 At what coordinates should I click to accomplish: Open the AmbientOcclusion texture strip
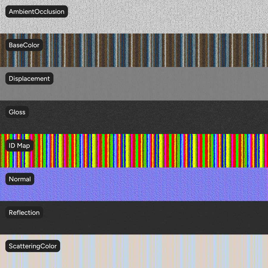point(134,17)
